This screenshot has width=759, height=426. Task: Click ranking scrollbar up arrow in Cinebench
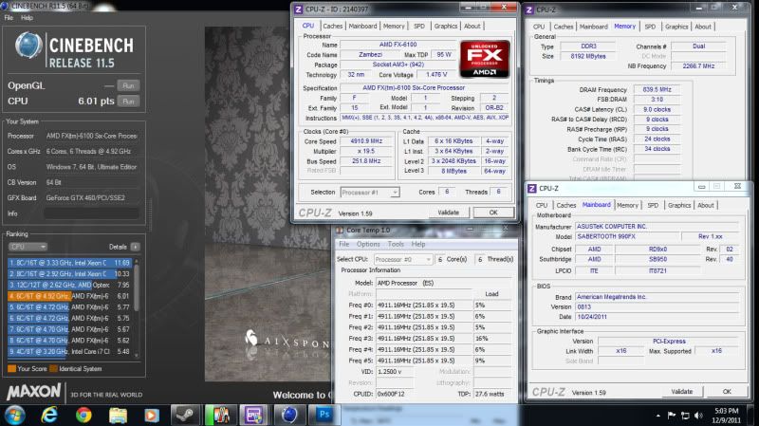coord(137,262)
